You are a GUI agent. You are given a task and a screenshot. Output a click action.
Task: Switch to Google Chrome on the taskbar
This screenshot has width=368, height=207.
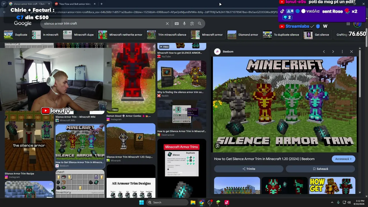pyautogui.click(x=201, y=202)
